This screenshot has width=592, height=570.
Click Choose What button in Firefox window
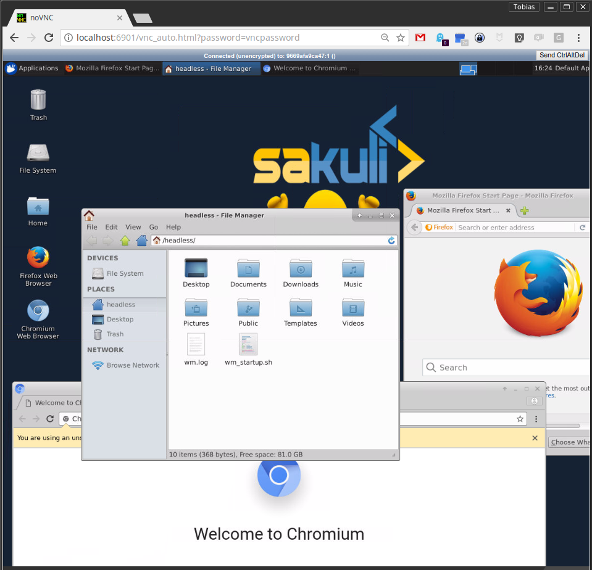tap(569, 442)
